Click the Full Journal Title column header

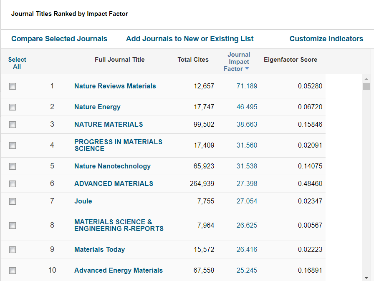[x=119, y=60]
